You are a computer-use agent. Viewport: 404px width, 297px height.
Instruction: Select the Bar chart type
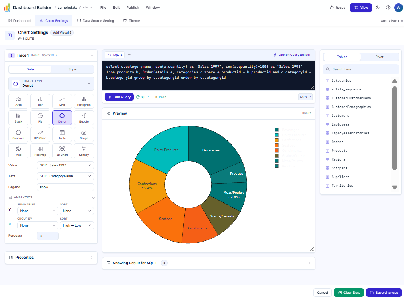coord(40,101)
